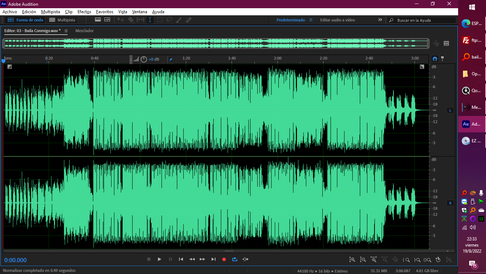
Task: Click the Buscar en la Ayuda field
Action: point(422,20)
